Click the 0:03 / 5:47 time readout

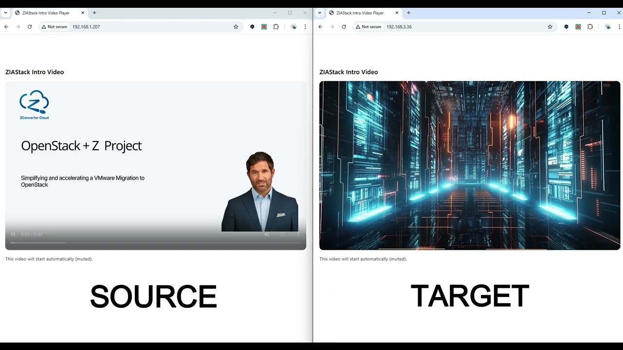pyautogui.click(x=32, y=234)
